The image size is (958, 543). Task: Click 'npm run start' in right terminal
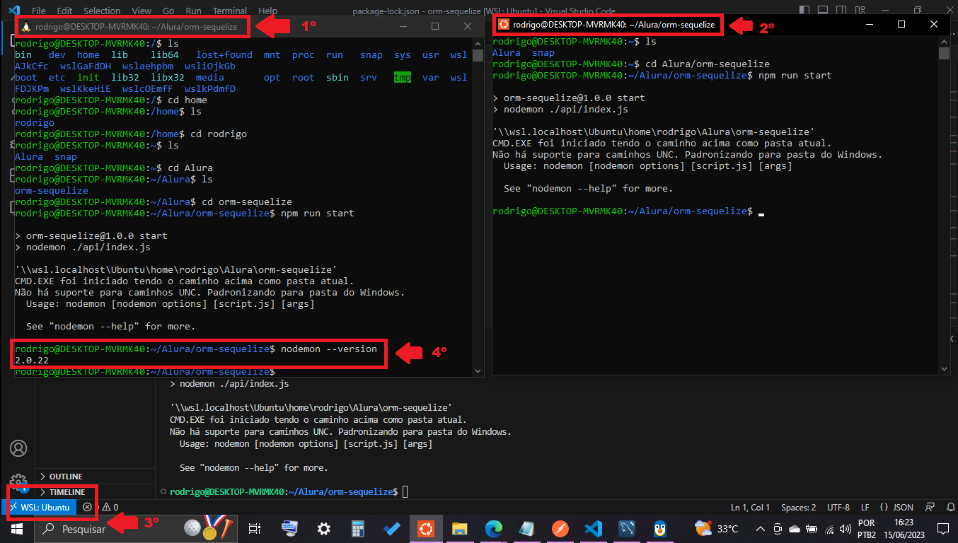click(795, 75)
